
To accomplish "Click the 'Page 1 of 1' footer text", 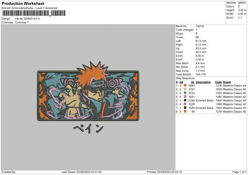I will pos(239,172).
